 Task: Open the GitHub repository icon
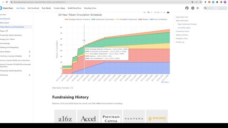click(187, 8)
